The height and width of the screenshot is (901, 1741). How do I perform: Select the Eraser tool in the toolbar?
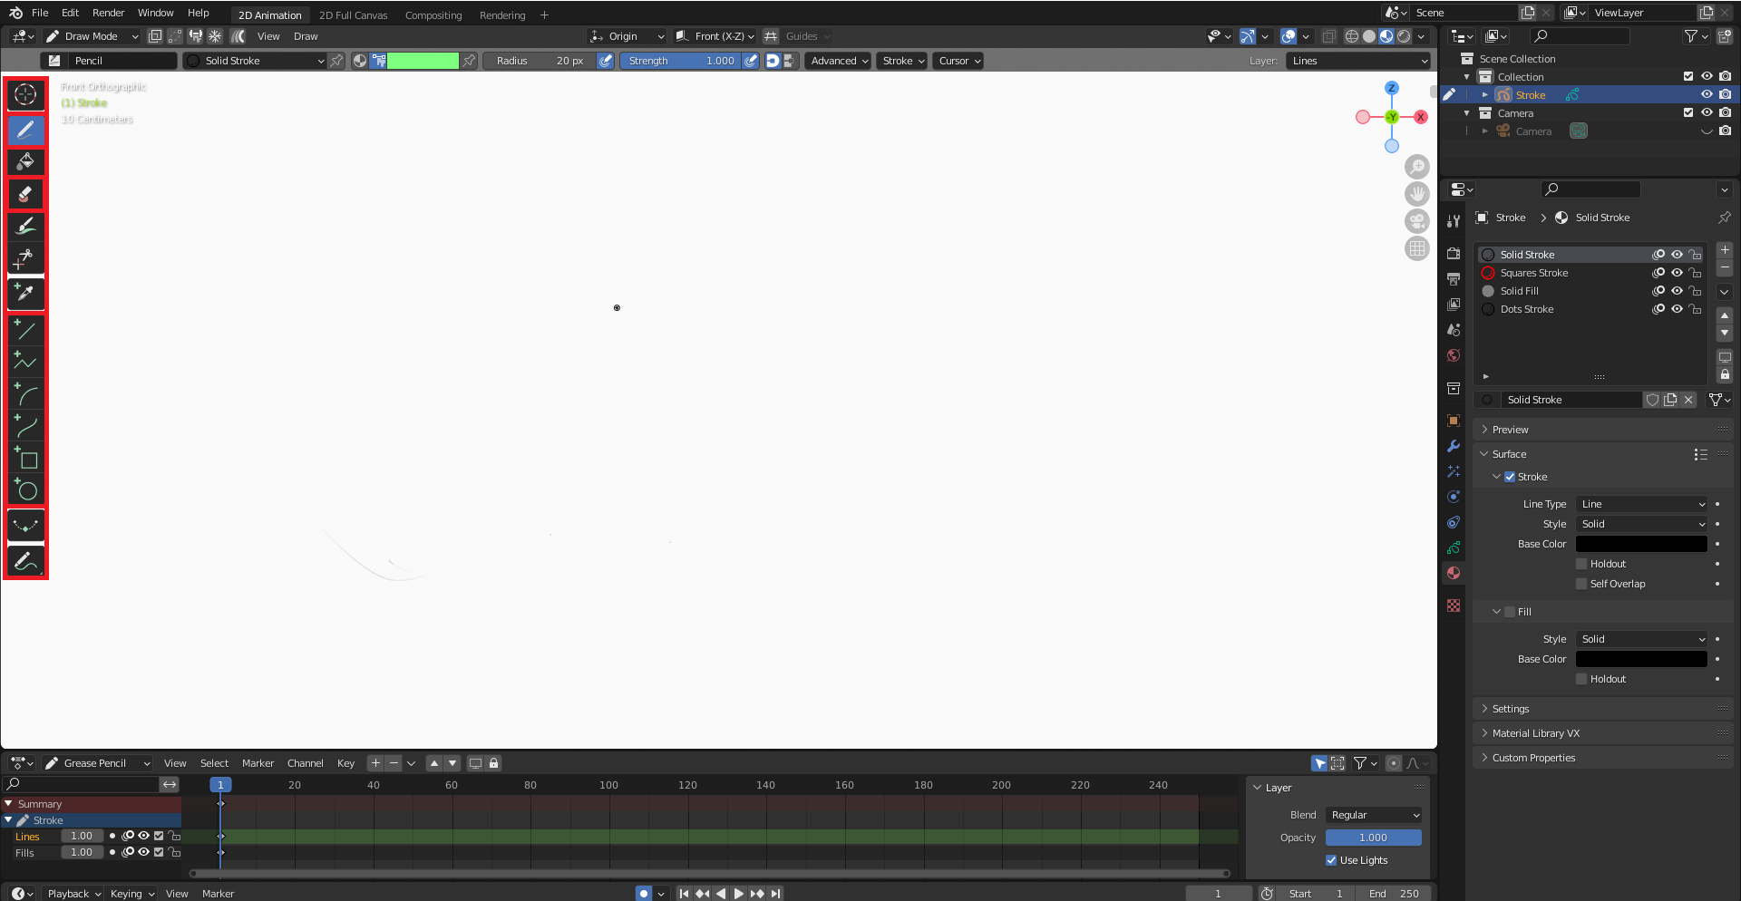[25, 193]
